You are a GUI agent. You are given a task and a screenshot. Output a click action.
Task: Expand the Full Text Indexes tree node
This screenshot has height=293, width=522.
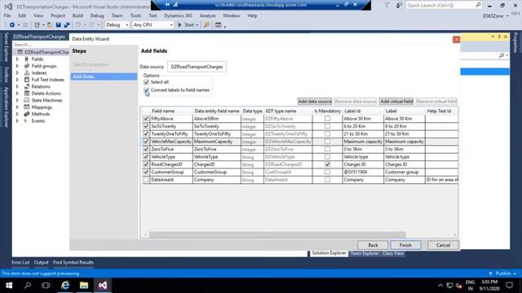(17, 80)
